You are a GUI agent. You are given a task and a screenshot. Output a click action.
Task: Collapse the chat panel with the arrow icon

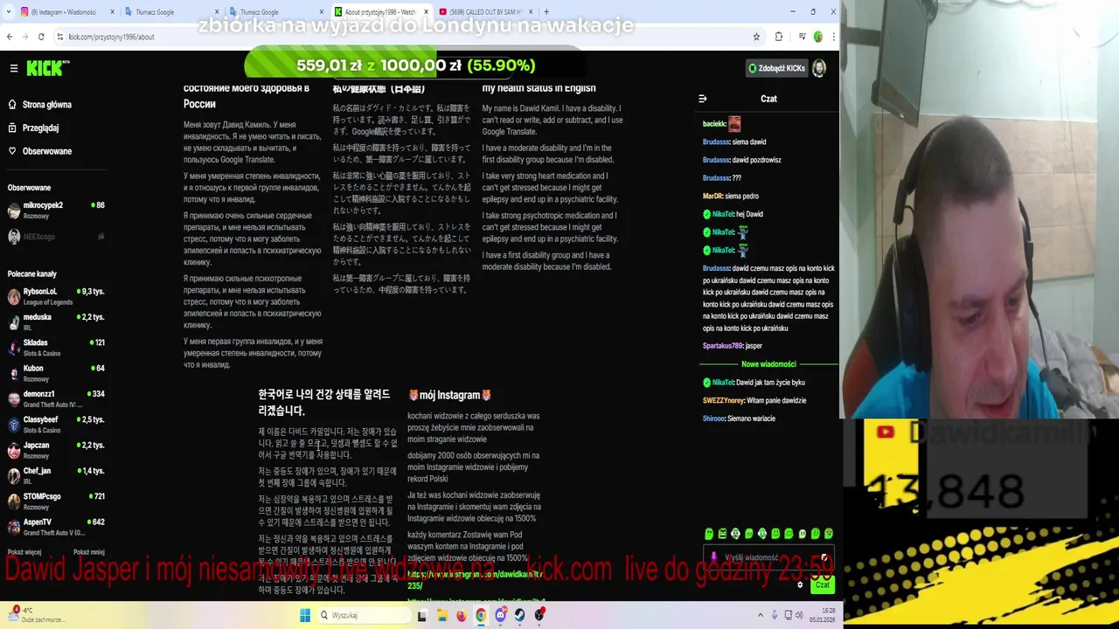[x=702, y=99]
